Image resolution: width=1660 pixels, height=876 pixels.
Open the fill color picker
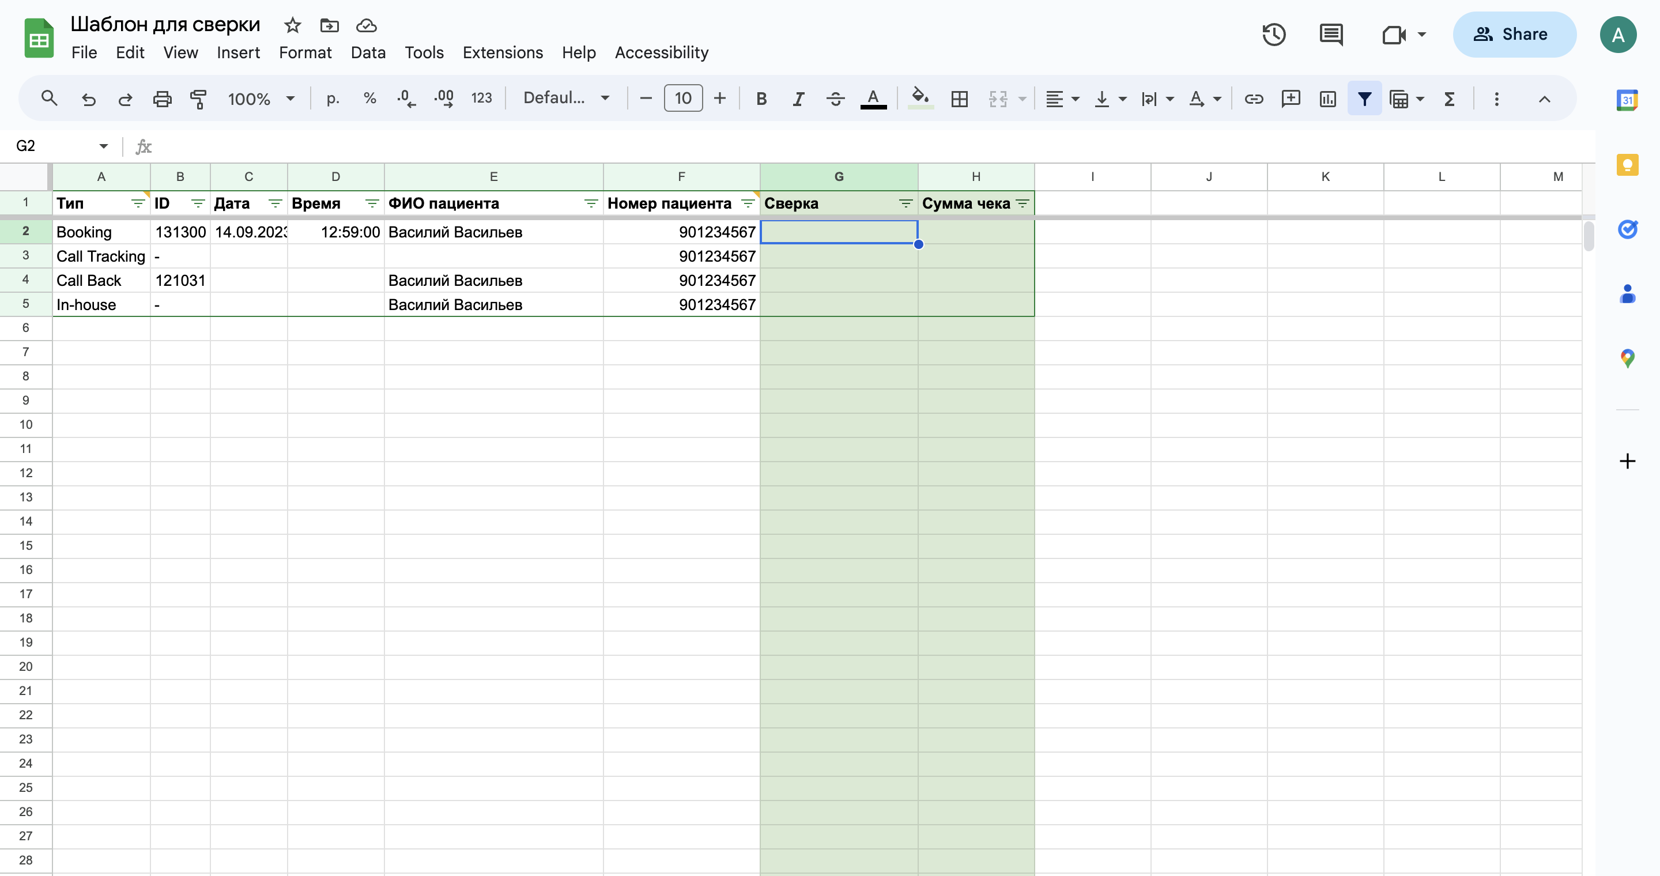(x=920, y=99)
